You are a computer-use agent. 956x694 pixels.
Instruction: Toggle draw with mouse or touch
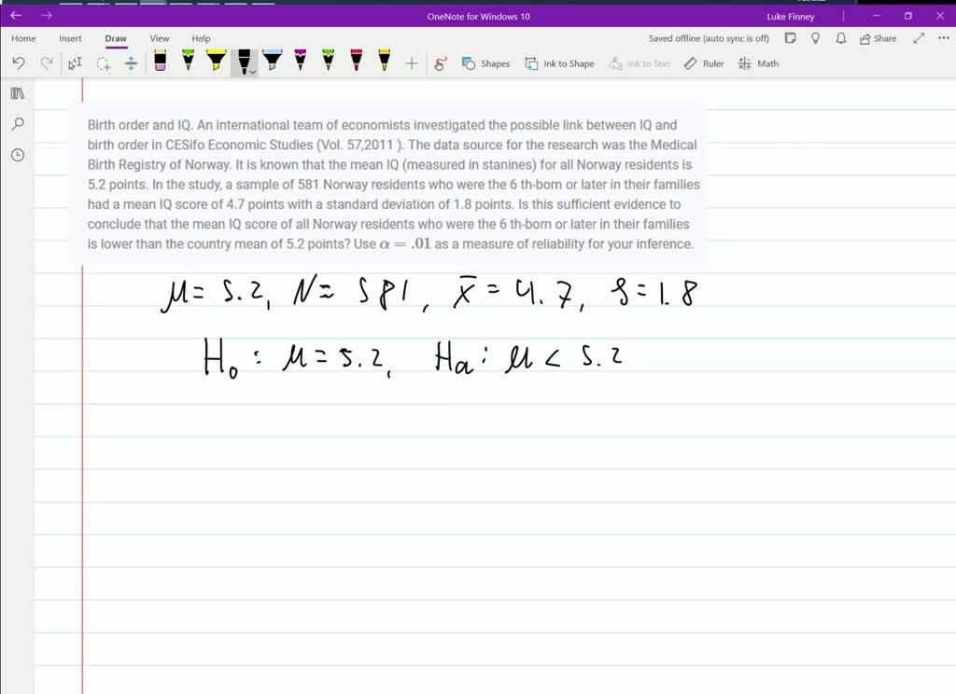pos(441,63)
